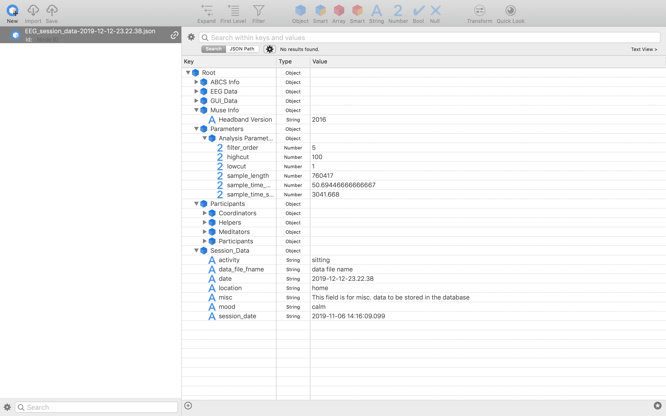The image size is (666, 416).
Task: Insert an Object node from the toolbar
Action: (x=300, y=11)
